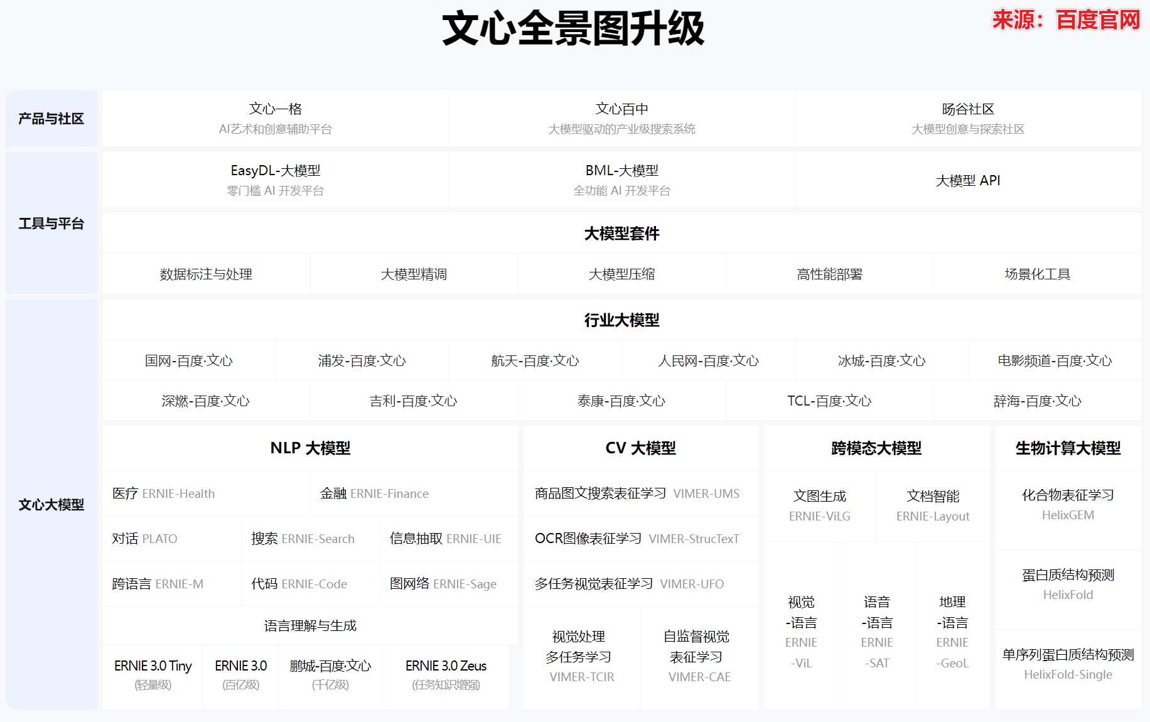This screenshot has height=722, width=1150.
Task: Choose the 高性能部署 toolkit item
Action: pyautogui.click(x=829, y=274)
